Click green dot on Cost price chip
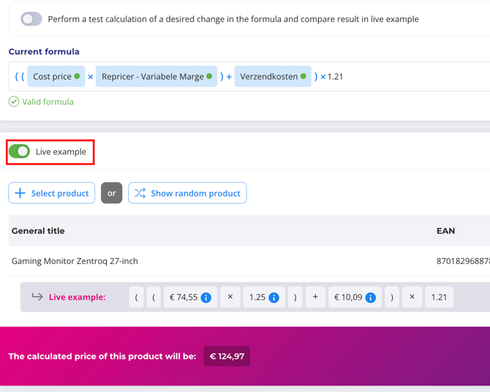Viewport: 490px width, 392px height. pyautogui.click(x=77, y=76)
